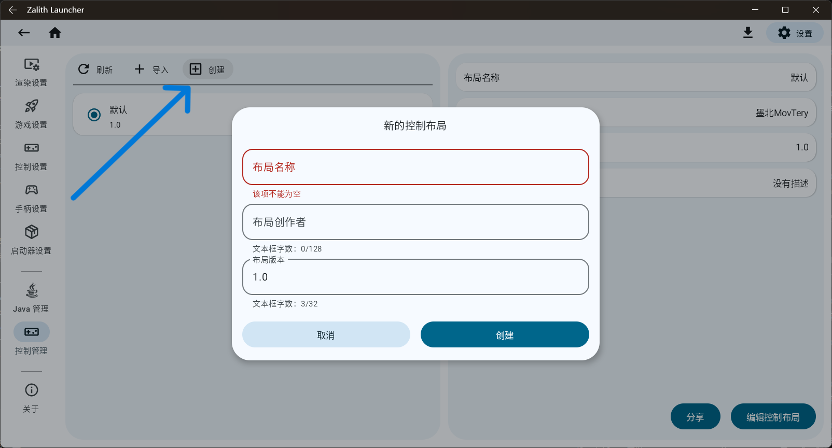Select the 默认 layout radio button

(94, 115)
